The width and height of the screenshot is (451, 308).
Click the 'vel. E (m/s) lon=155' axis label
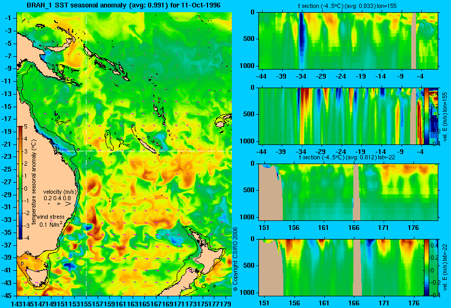click(x=445, y=117)
